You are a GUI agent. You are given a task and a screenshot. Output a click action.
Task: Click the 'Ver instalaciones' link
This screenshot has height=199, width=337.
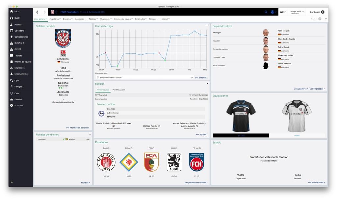coord(316,183)
